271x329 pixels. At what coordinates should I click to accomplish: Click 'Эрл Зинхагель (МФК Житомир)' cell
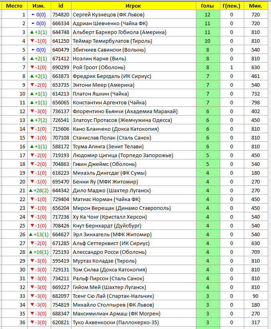[134, 235]
